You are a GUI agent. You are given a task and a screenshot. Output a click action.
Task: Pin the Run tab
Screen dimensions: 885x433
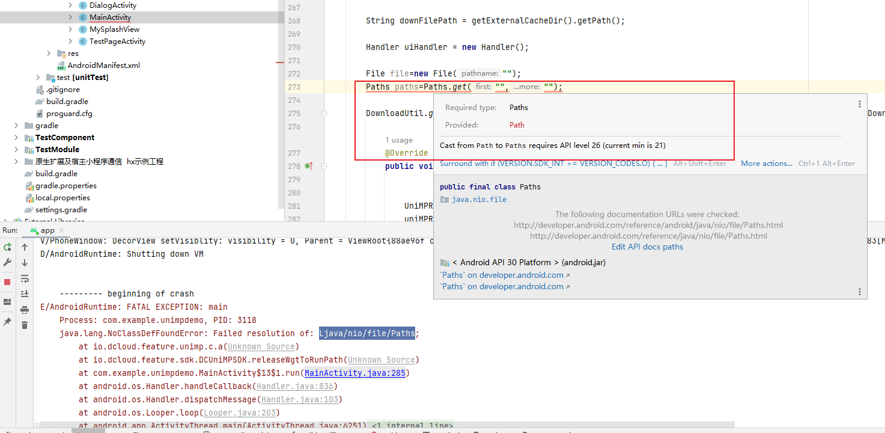tap(7, 322)
